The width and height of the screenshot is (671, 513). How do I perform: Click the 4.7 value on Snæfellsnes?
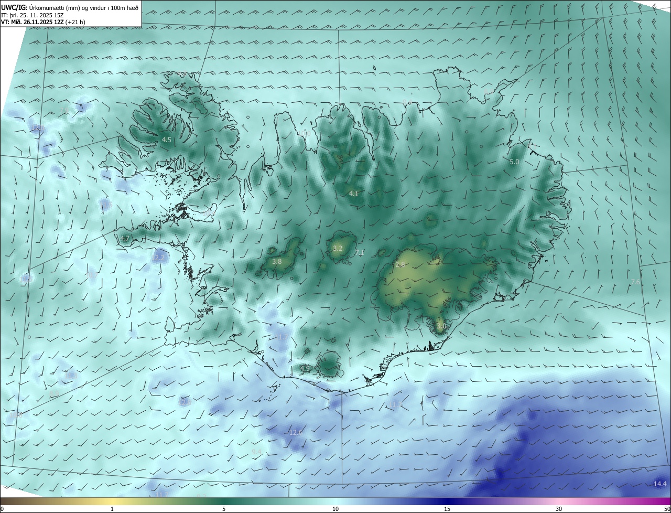125,239
